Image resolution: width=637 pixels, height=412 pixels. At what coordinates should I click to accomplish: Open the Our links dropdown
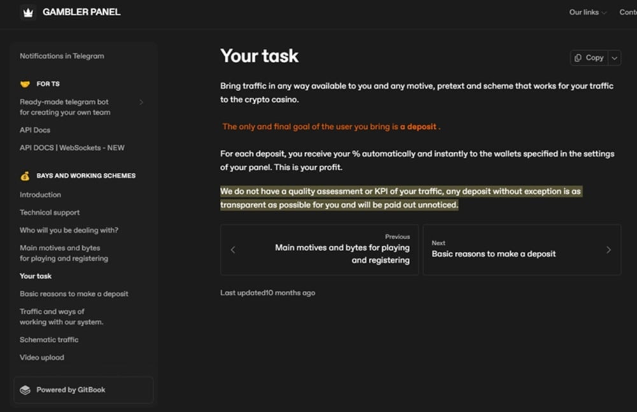[x=586, y=11]
